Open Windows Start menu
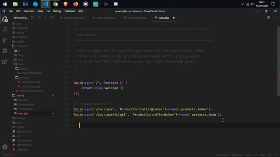Screen dimensions: 280x157 5,4
